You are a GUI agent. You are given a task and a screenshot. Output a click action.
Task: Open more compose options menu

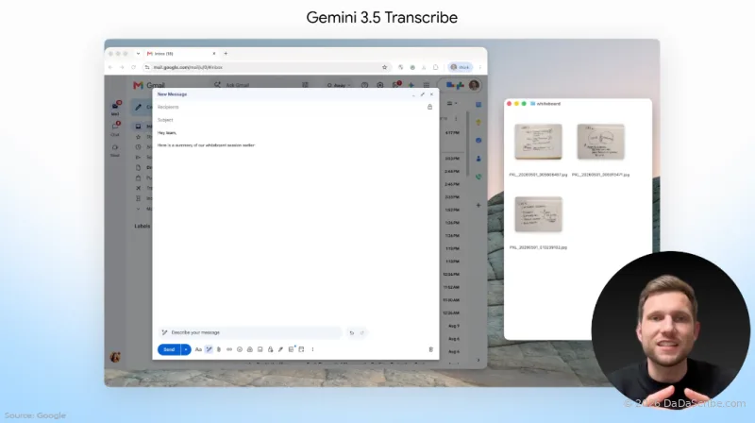[312, 349]
